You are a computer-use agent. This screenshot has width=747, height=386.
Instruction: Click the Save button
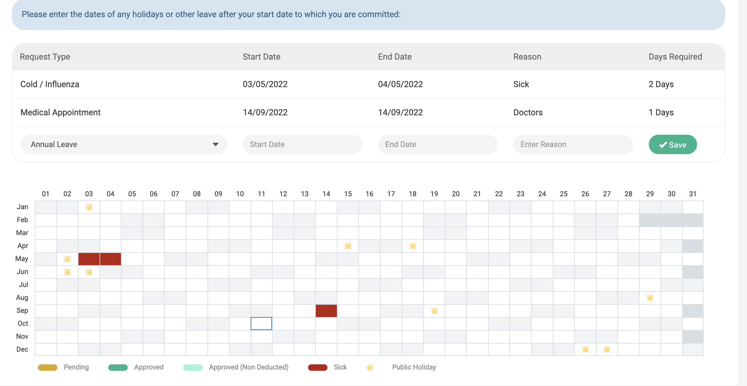[672, 144]
